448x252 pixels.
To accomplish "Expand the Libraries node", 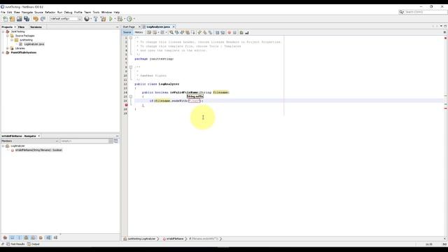I will (8, 48).
